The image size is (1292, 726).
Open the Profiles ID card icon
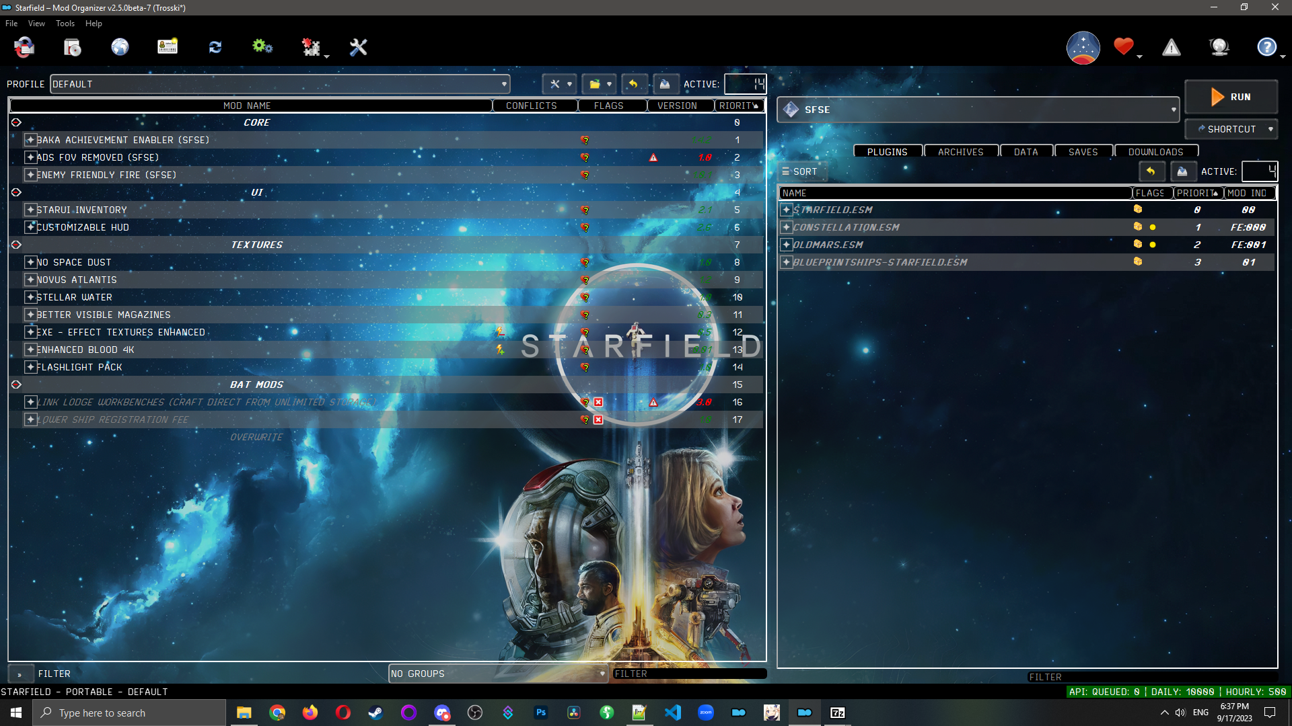[167, 47]
